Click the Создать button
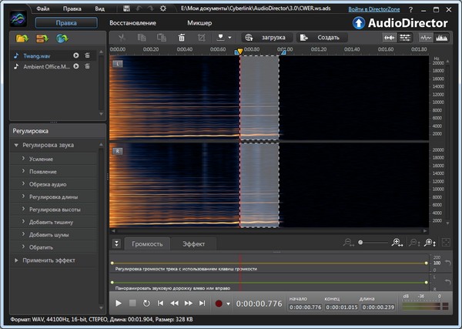462x329 pixels. [322, 37]
